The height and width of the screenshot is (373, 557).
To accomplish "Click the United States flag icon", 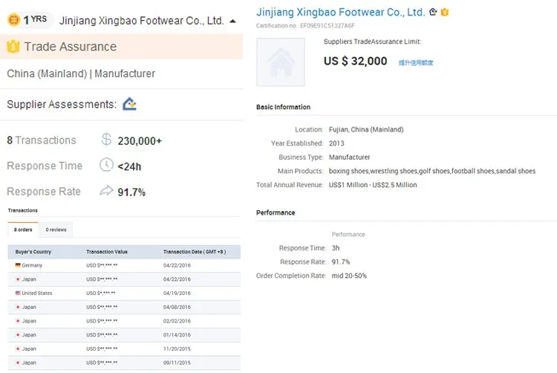I will coord(18,293).
